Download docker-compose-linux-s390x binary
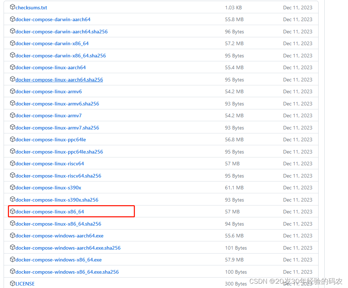Viewport: 348px width, 288px height. tap(48, 188)
